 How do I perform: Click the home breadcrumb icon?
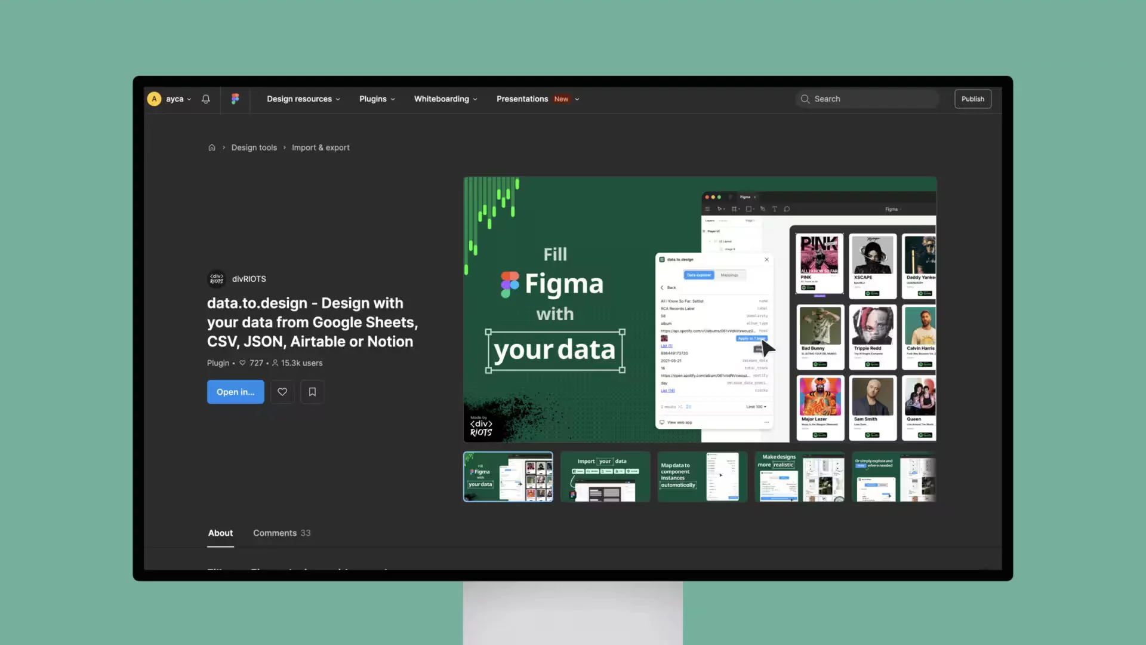coord(211,148)
